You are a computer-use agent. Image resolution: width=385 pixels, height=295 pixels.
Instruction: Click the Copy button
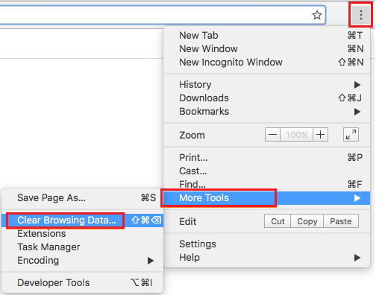pos(307,221)
